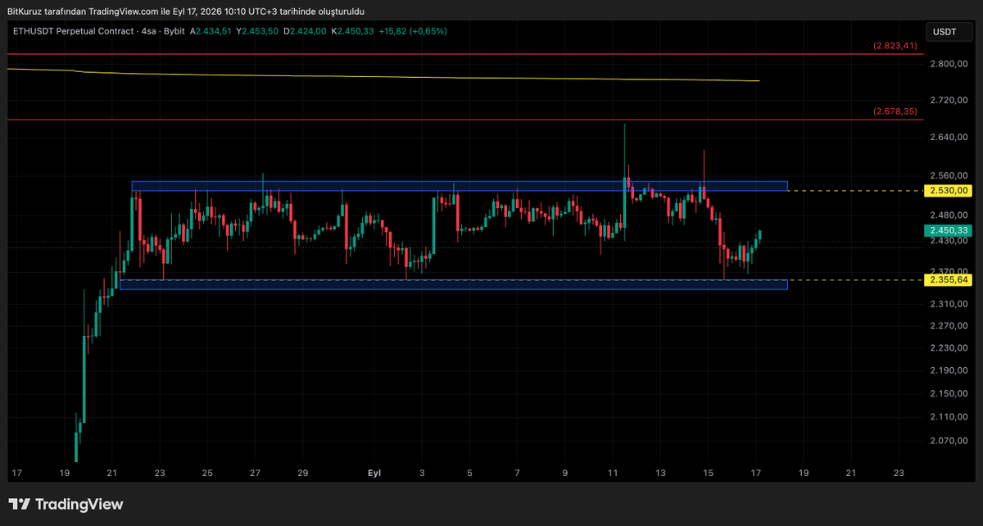Viewport: 983px width, 526px height.
Task: Click the date 21 after Eyl on time axis
Action: pyautogui.click(x=851, y=474)
